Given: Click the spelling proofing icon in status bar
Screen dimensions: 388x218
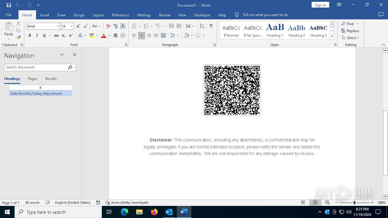Looking at the screenshot, I should point(48,203).
